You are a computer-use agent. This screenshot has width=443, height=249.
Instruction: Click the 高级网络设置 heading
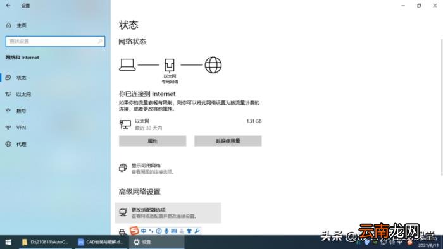click(140, 191)
